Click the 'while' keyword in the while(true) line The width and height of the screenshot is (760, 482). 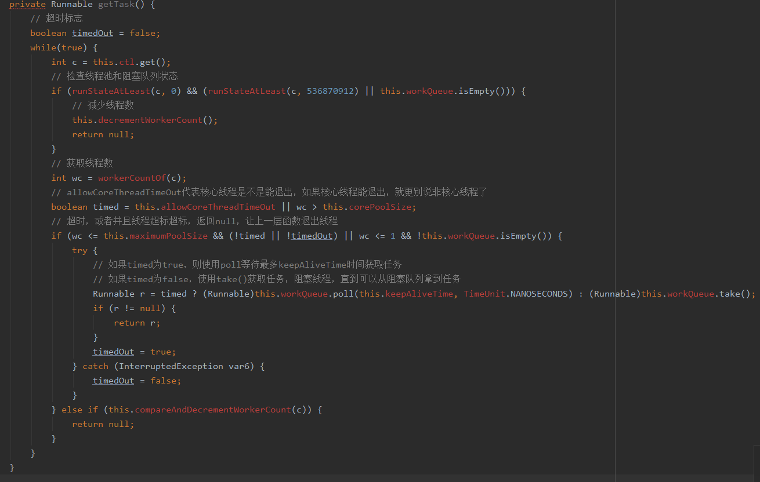pyautogui.click(x=43, y=48)
